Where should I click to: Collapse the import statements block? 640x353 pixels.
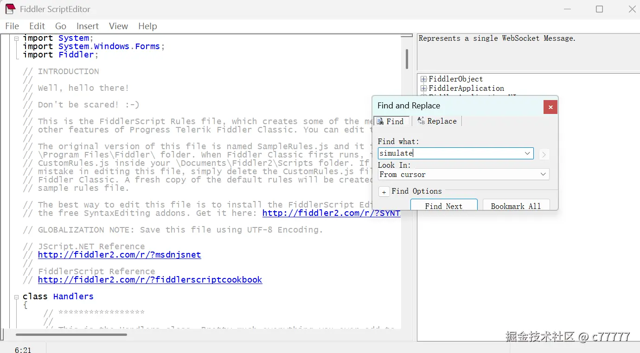[x=17, y=38]
